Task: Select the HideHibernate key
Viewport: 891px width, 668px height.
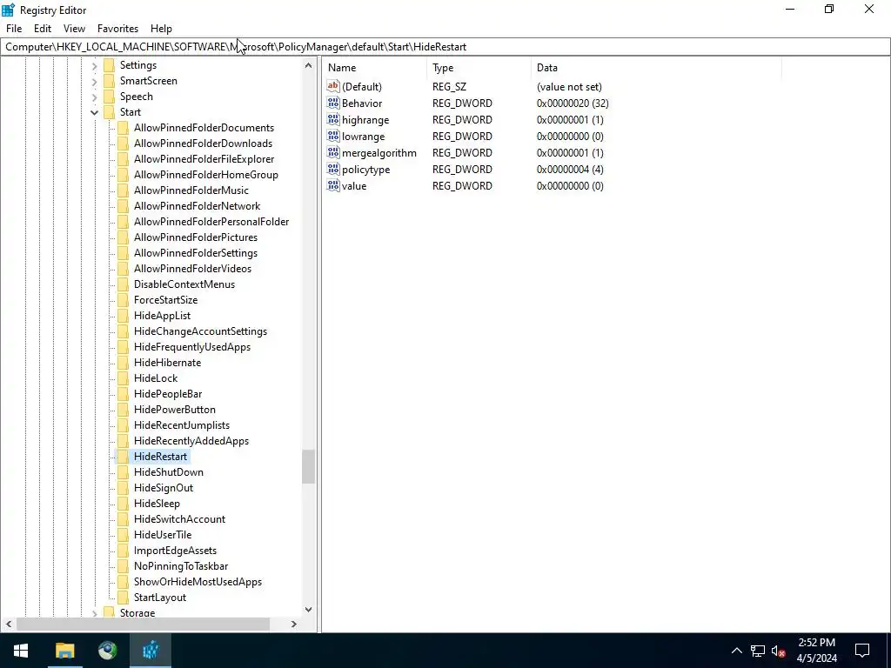Action: [x=168, y=363]
